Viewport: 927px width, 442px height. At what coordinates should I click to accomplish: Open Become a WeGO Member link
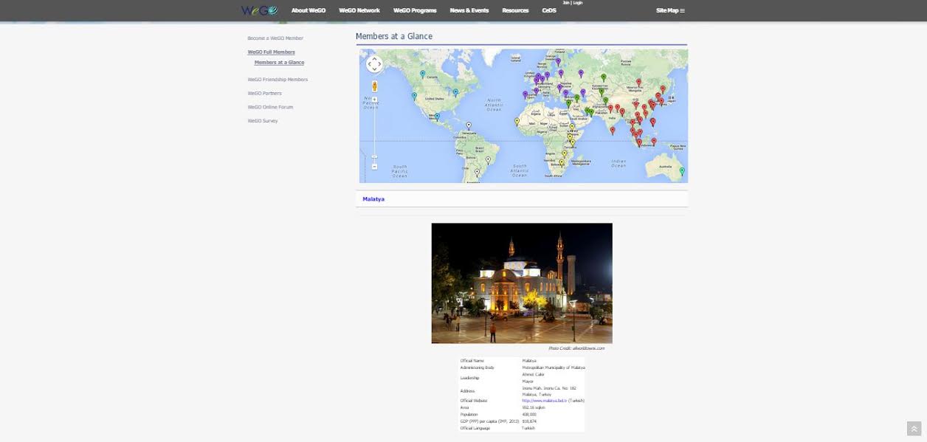click(x=275, y=38)
